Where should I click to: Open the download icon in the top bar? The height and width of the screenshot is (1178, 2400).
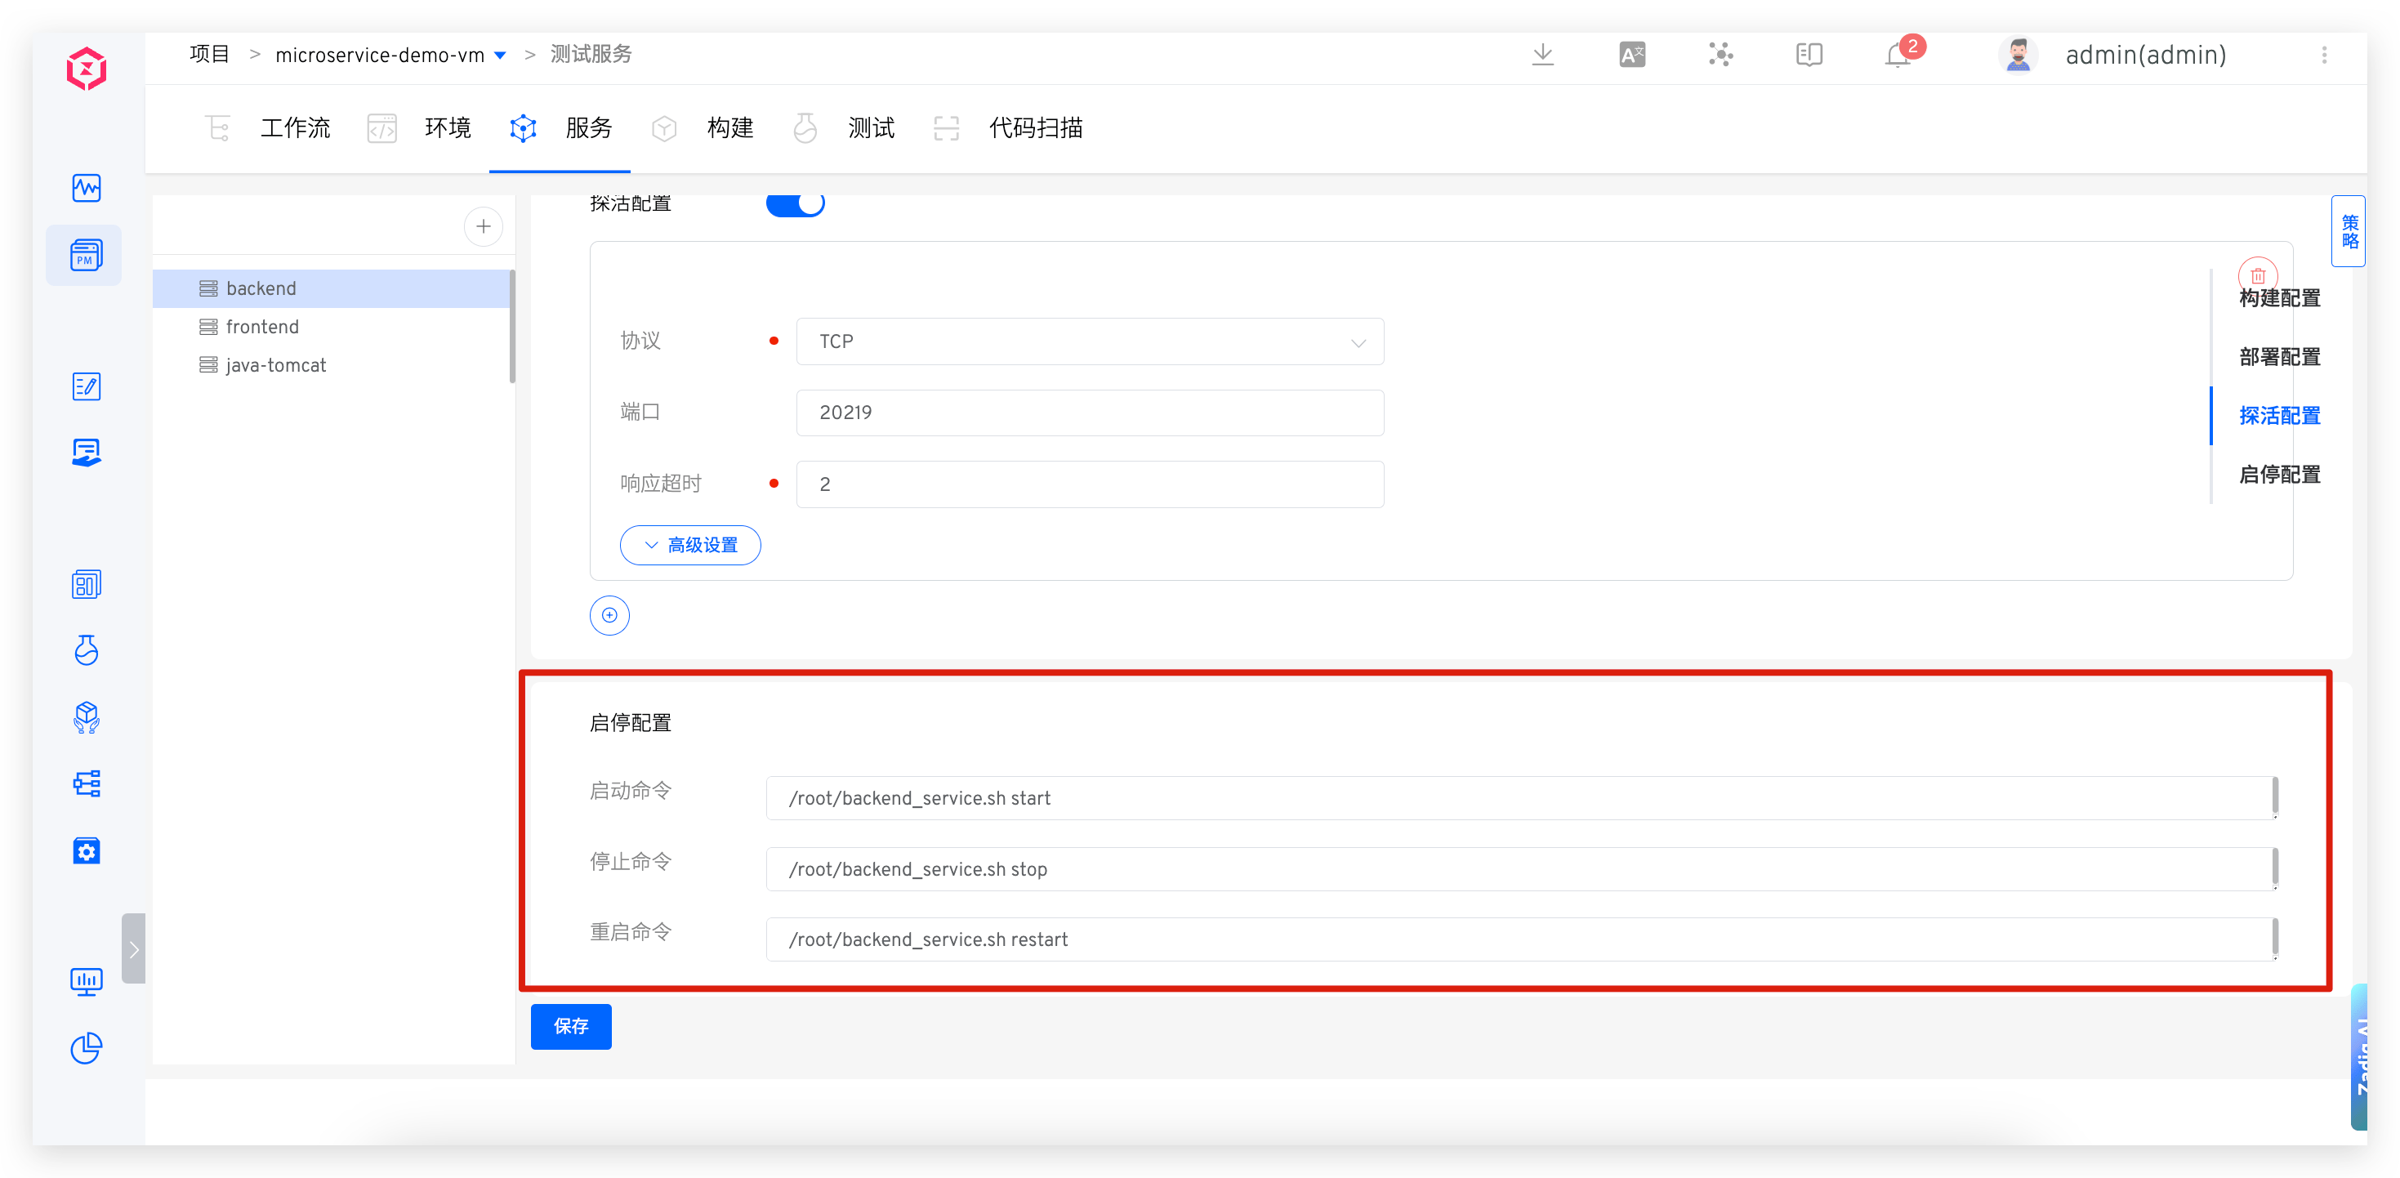1543,55
